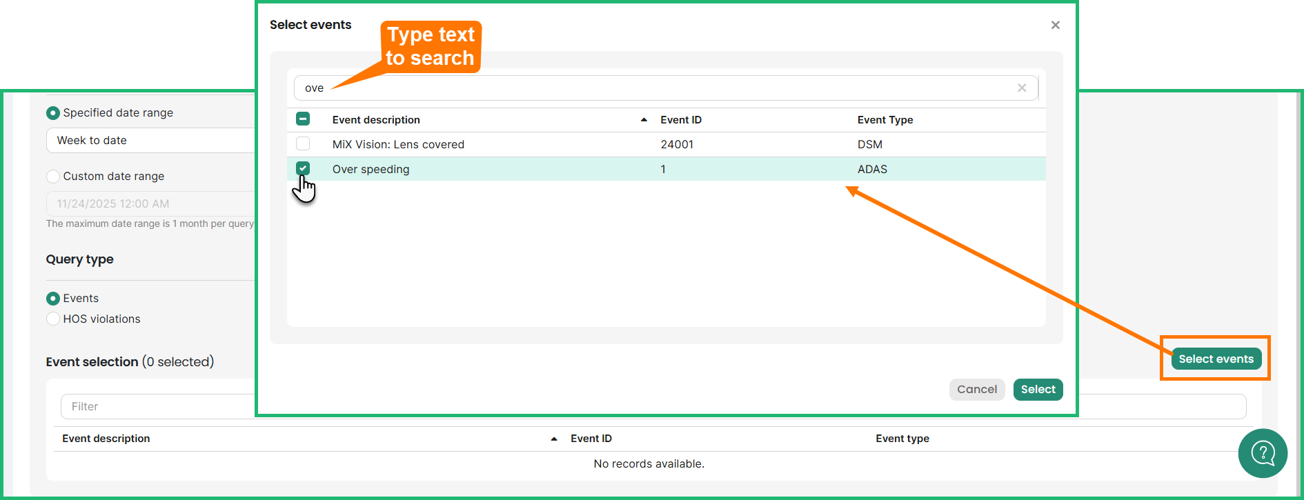The height and width of the screenshot is (500, 1304).
Task: Click into the events search field
Action: [x=655, y=88]
